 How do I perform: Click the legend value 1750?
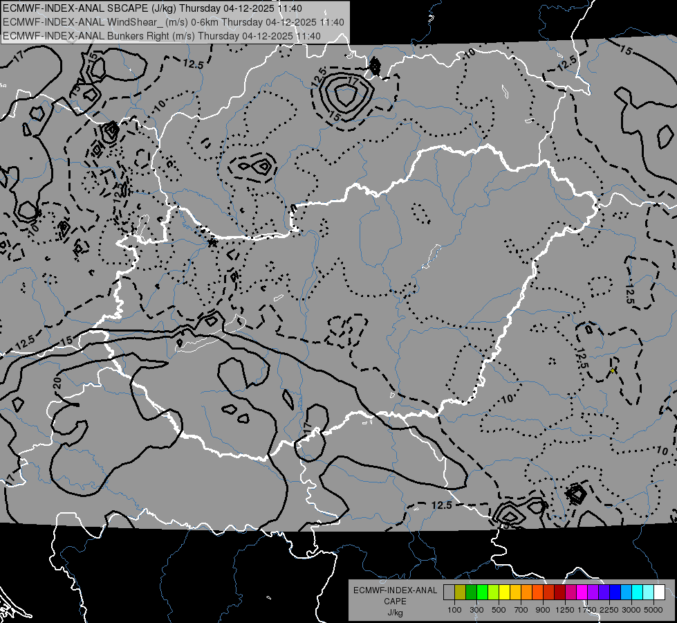point(587,610)
